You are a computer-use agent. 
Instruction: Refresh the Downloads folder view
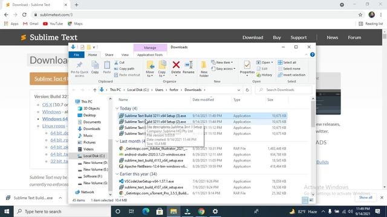(247, 90)
